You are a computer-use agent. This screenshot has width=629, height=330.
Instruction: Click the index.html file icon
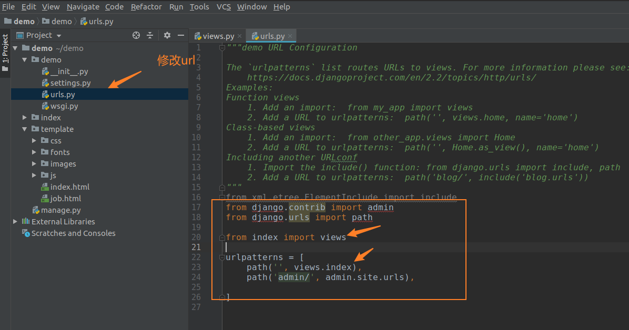click(x=45, y=187)
